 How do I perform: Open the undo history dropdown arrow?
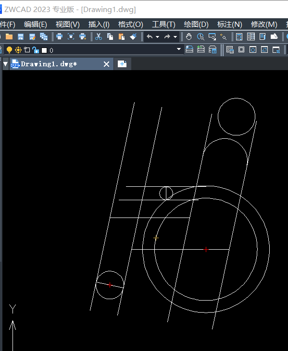157,36
